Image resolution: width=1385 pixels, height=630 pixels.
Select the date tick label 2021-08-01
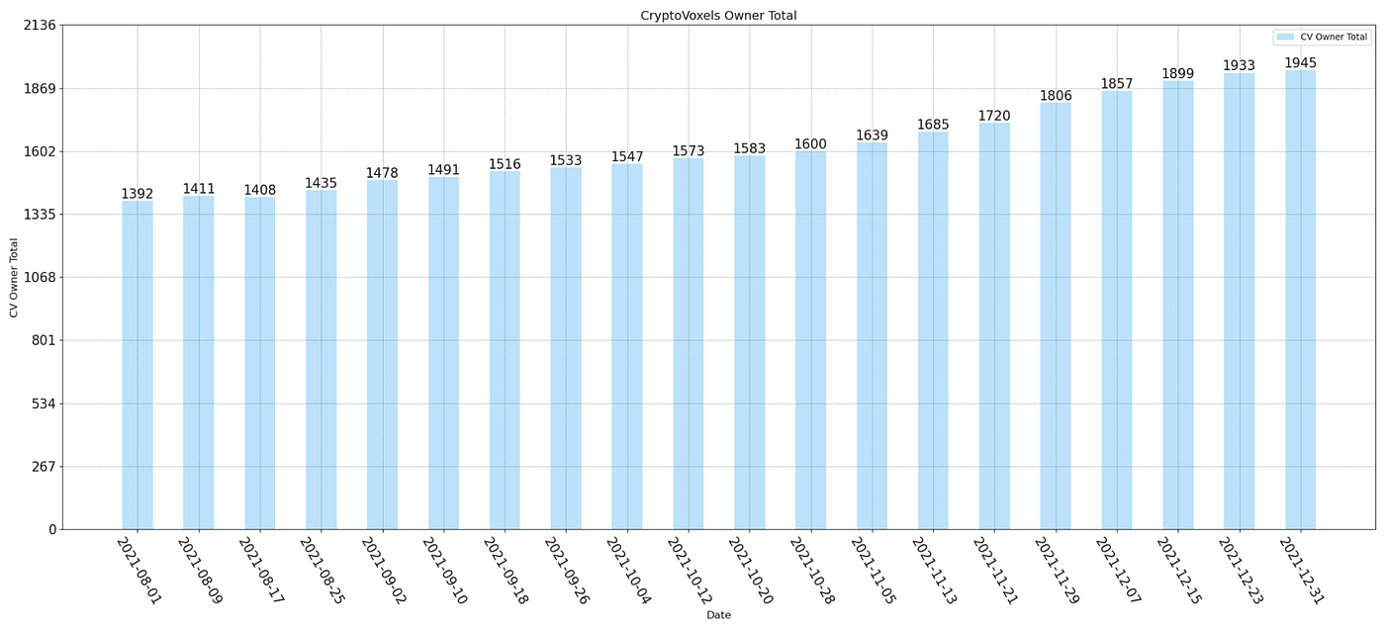click(x=138, y=571)
